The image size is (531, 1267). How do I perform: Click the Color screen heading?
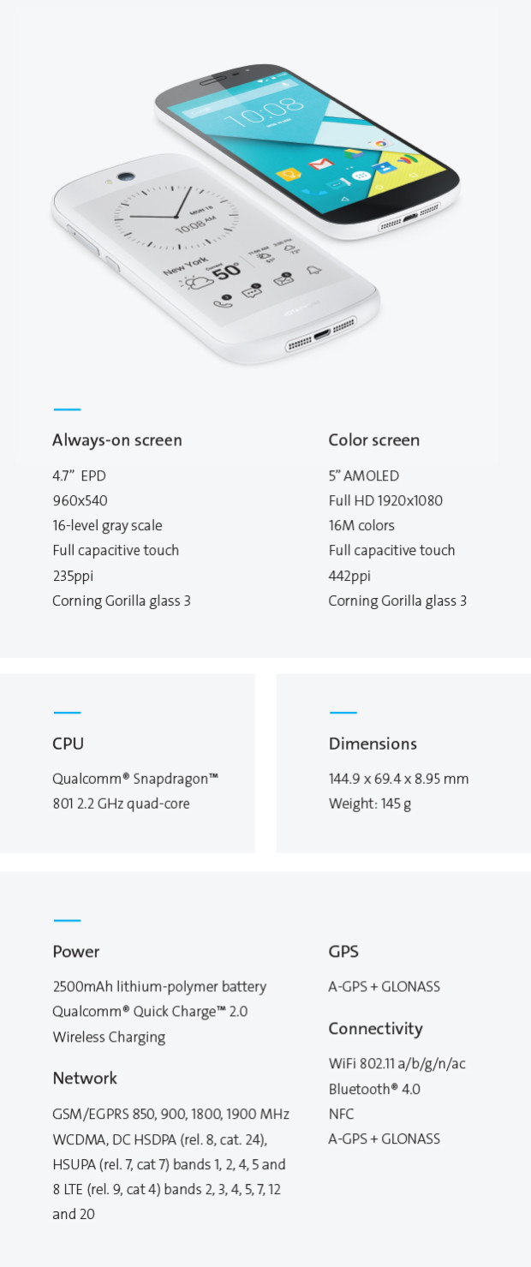tap(374, 440)
